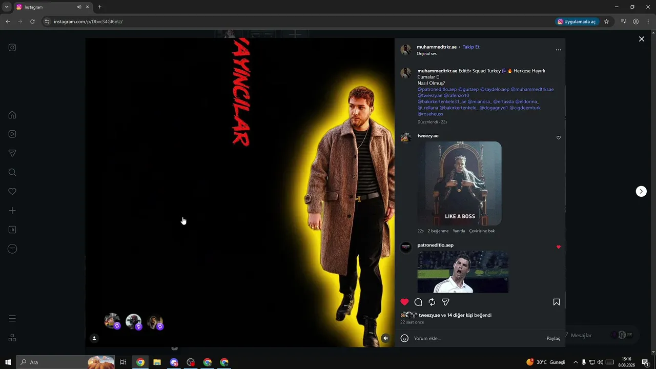
Task: Open the dashboard chart icon in sidebar
Action: tap(12, 230)
